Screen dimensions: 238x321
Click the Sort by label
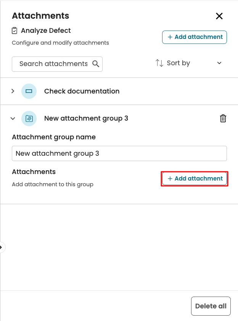tap(178, 63)
